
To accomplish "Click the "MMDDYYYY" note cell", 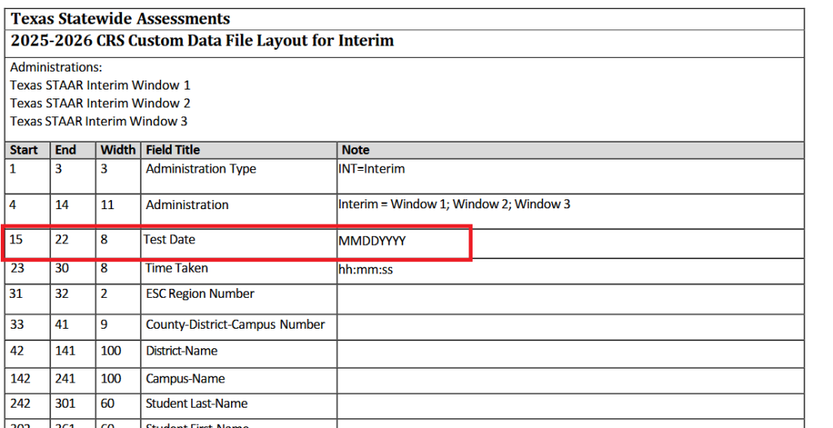I will (x=372, y=242).
